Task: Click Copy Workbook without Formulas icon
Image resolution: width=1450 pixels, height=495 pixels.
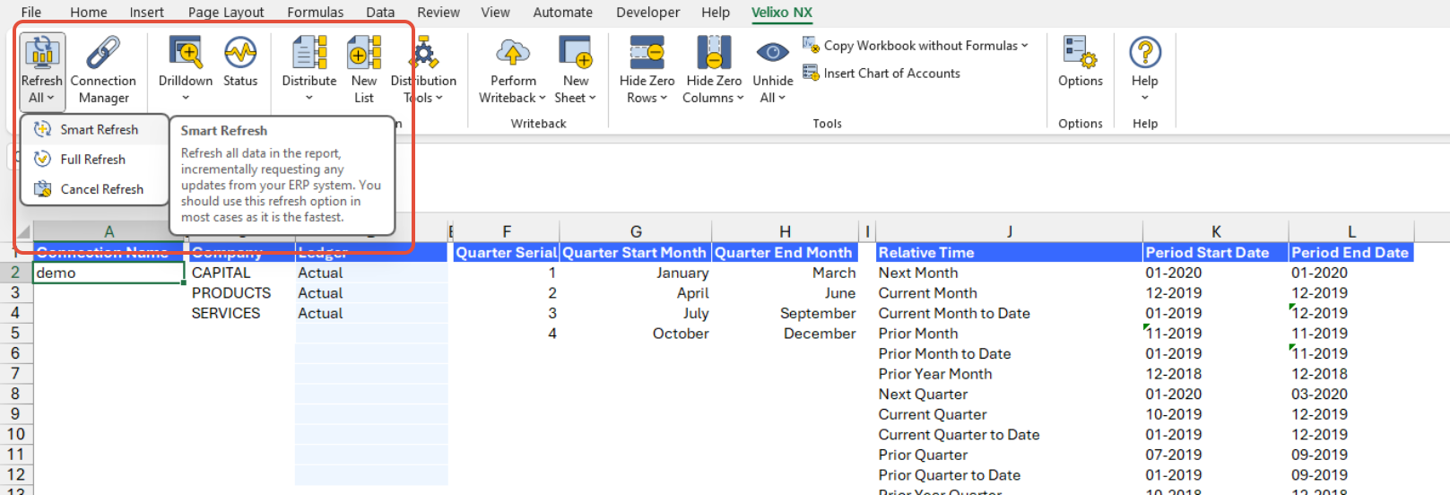Action: coord(811,45)
